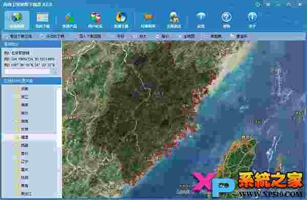Open the About info icon
The width and height of the screenshot is (307, 200).
pos(252,20)
